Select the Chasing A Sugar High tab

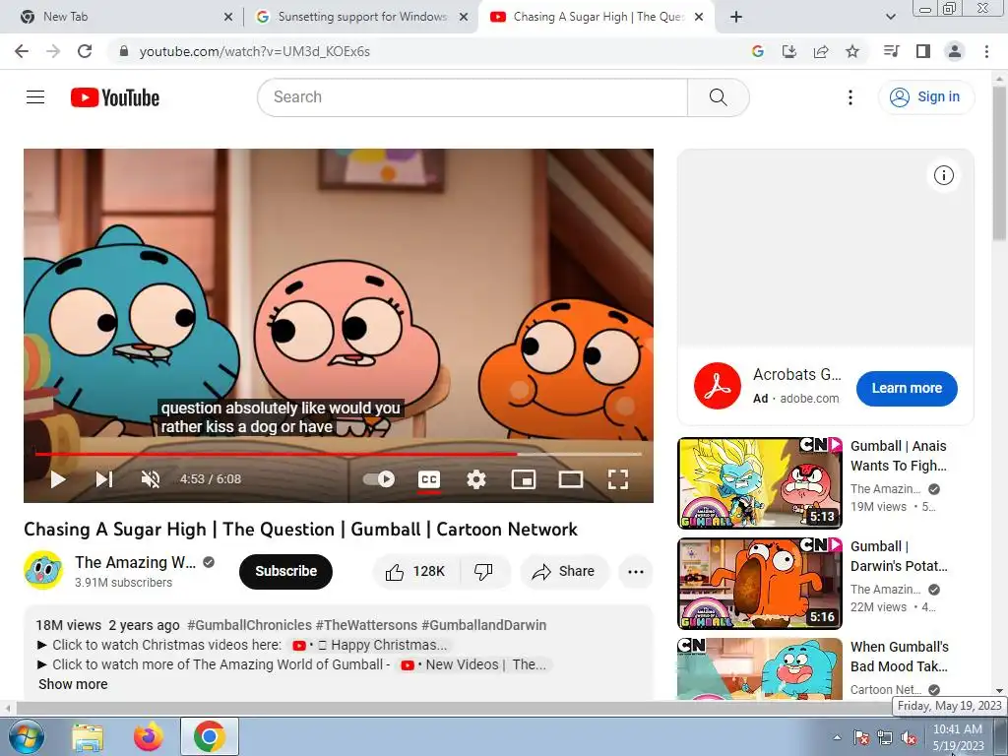click(598, 17)
